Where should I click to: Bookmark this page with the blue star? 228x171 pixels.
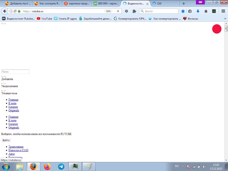point(183,11)
